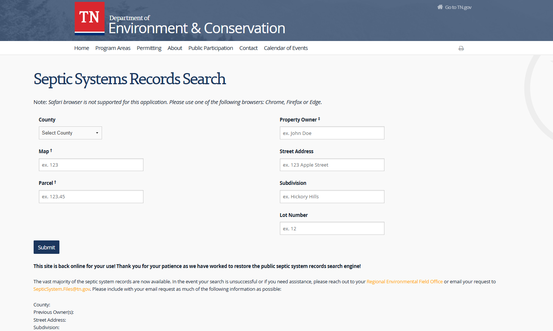553x331 pixels.
Task: Focus the Lot Number input field
Action: 332,228
